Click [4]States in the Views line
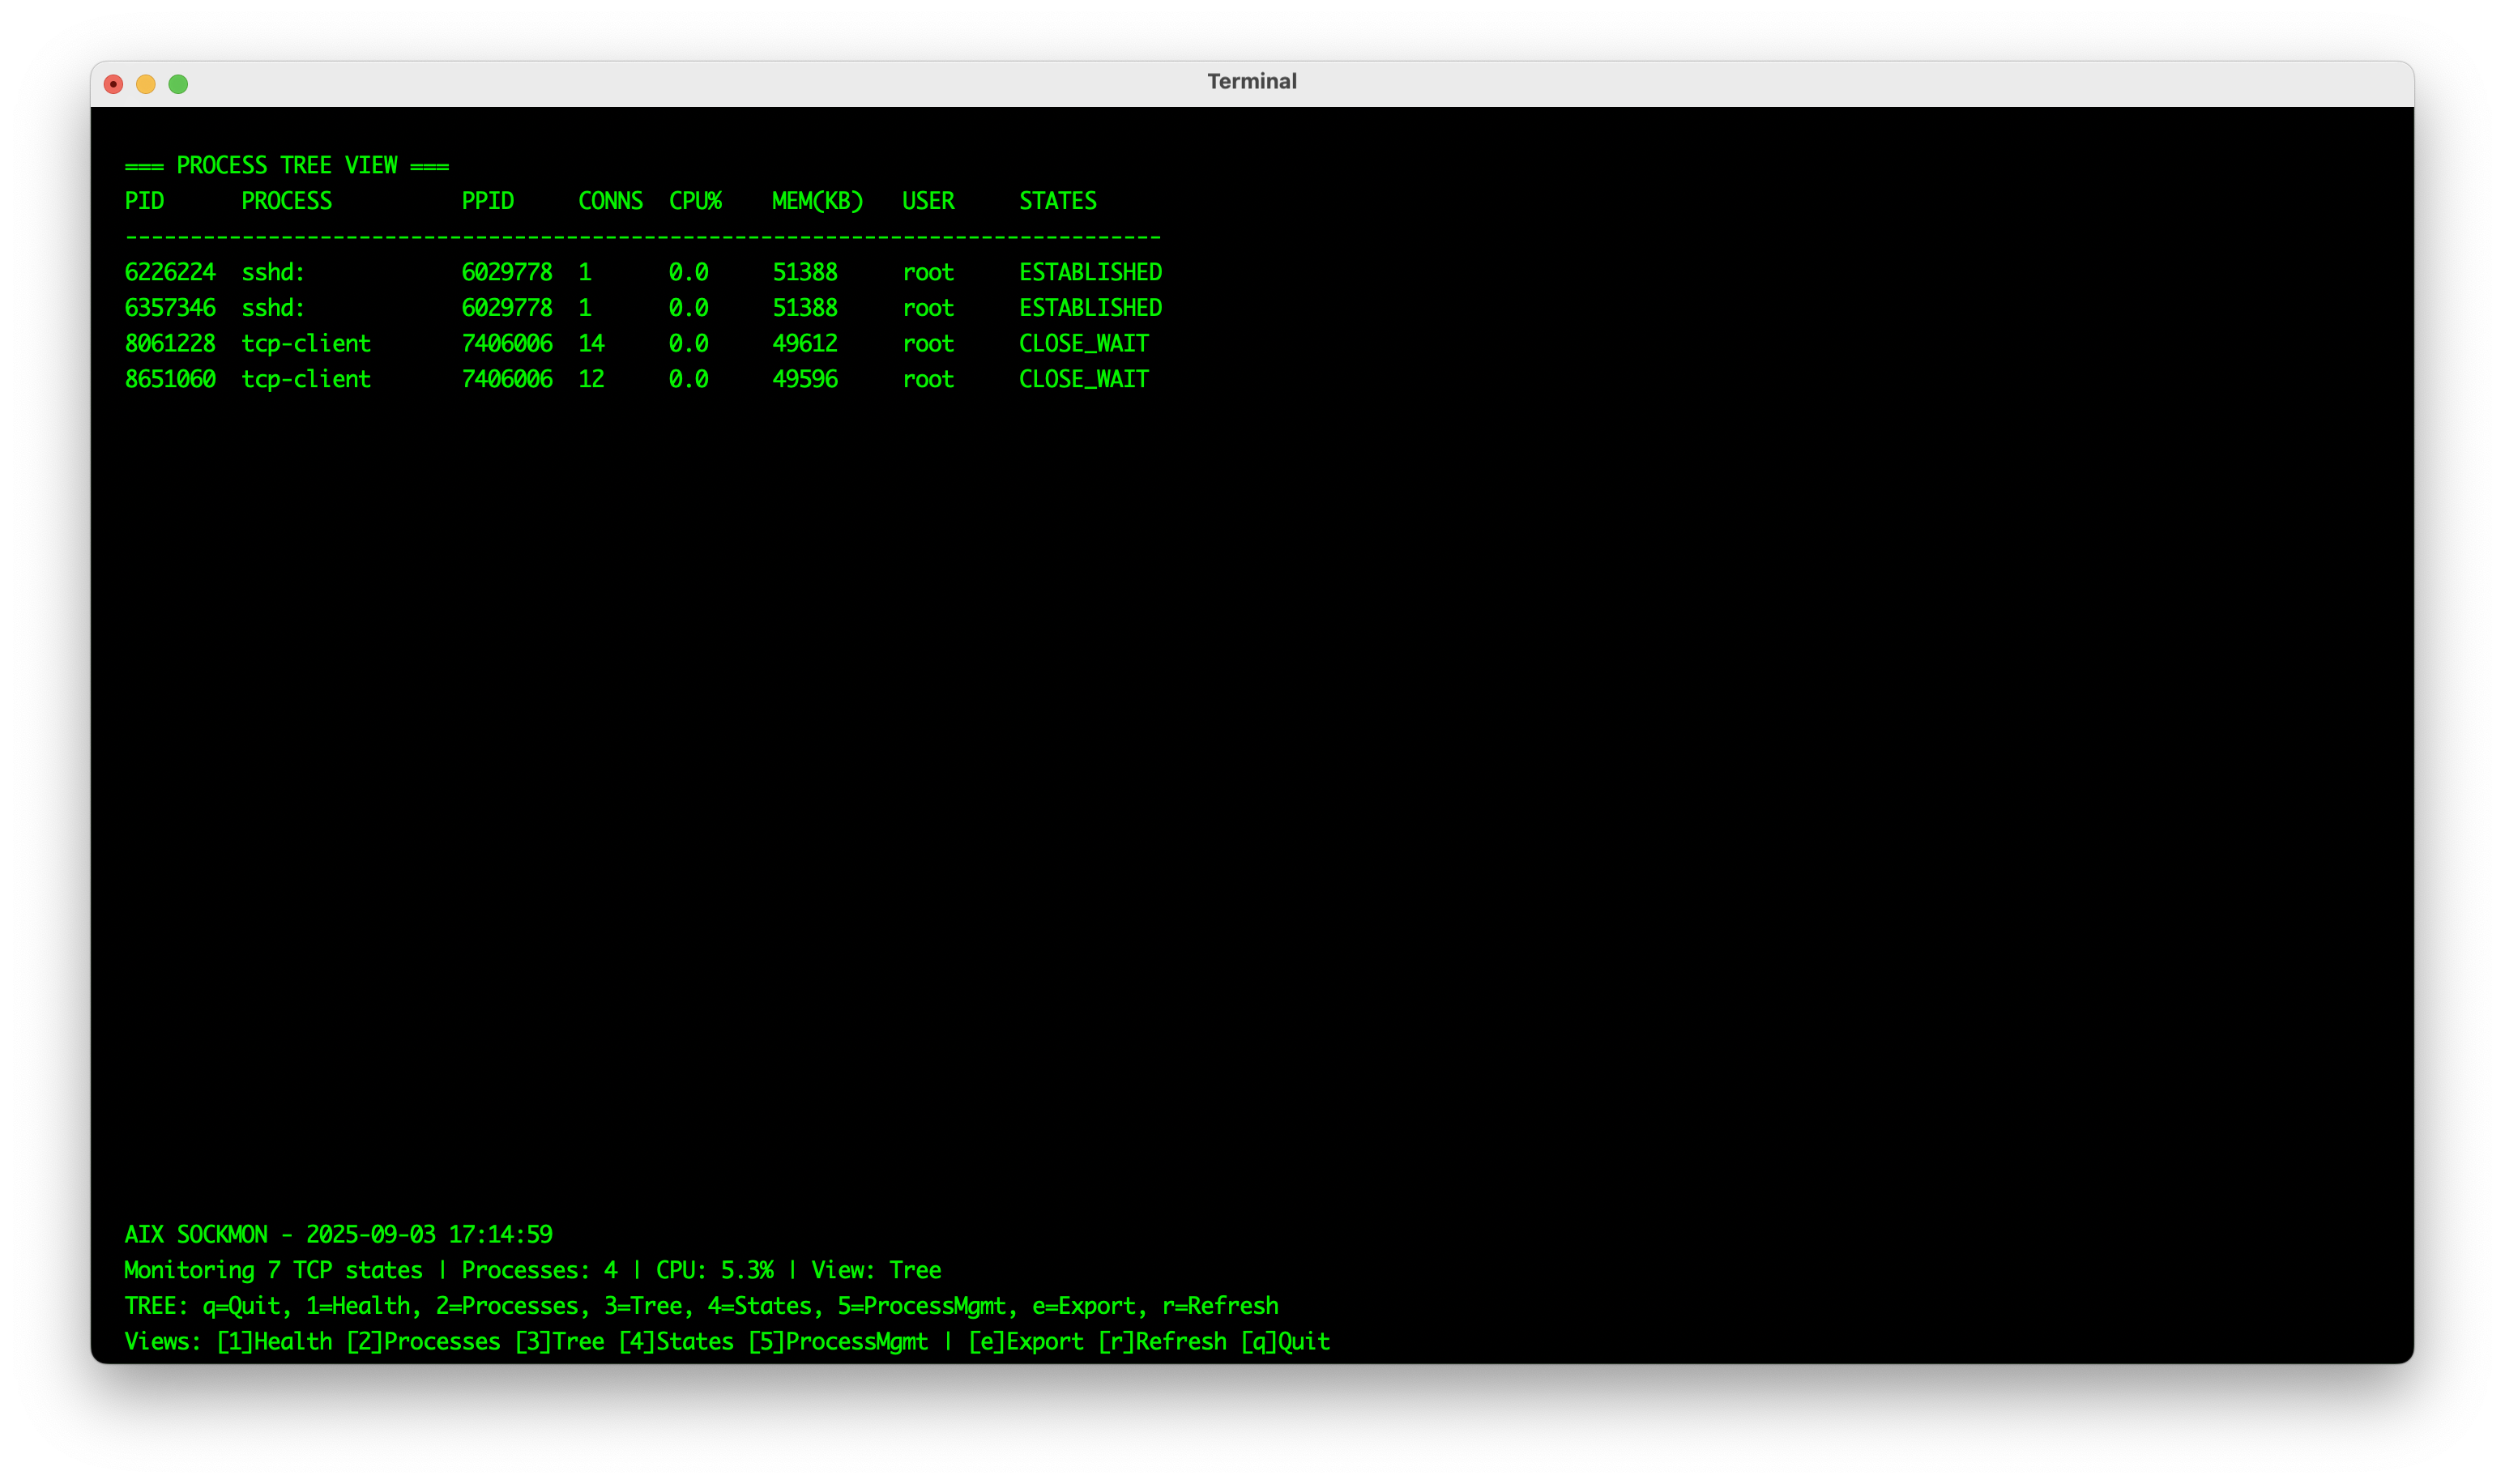Screen dimensions: 2505x1484 coord(676,1343)
